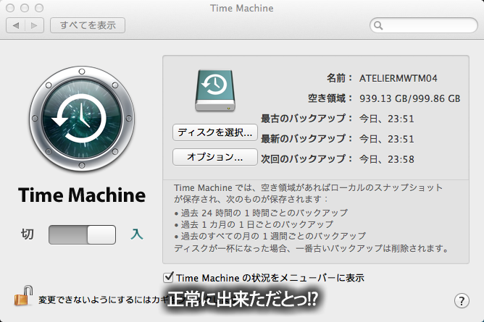Click the back navigation arrow

tap(16, 25)
